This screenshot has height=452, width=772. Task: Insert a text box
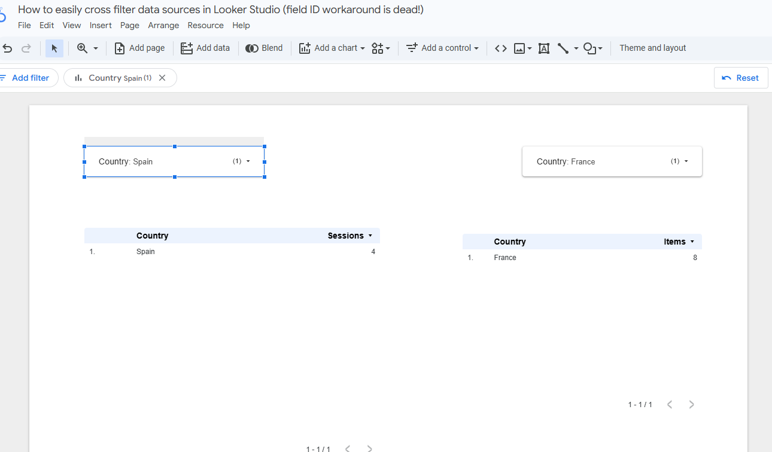[543, 48]
